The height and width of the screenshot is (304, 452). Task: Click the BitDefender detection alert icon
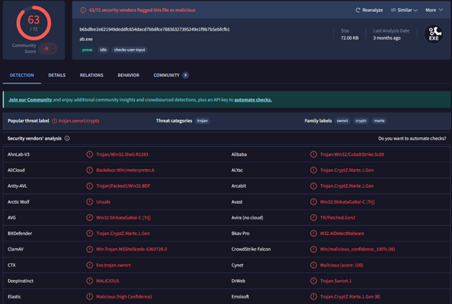point(89,234)
